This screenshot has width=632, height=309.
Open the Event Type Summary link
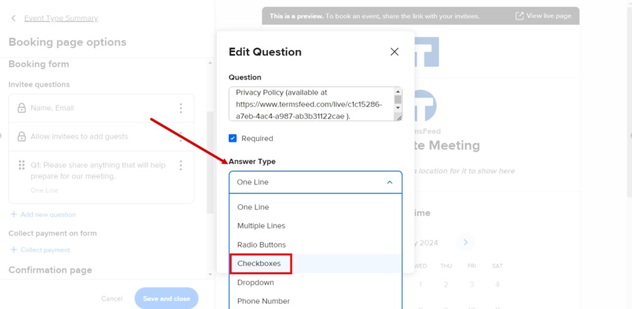pos(61,18)
